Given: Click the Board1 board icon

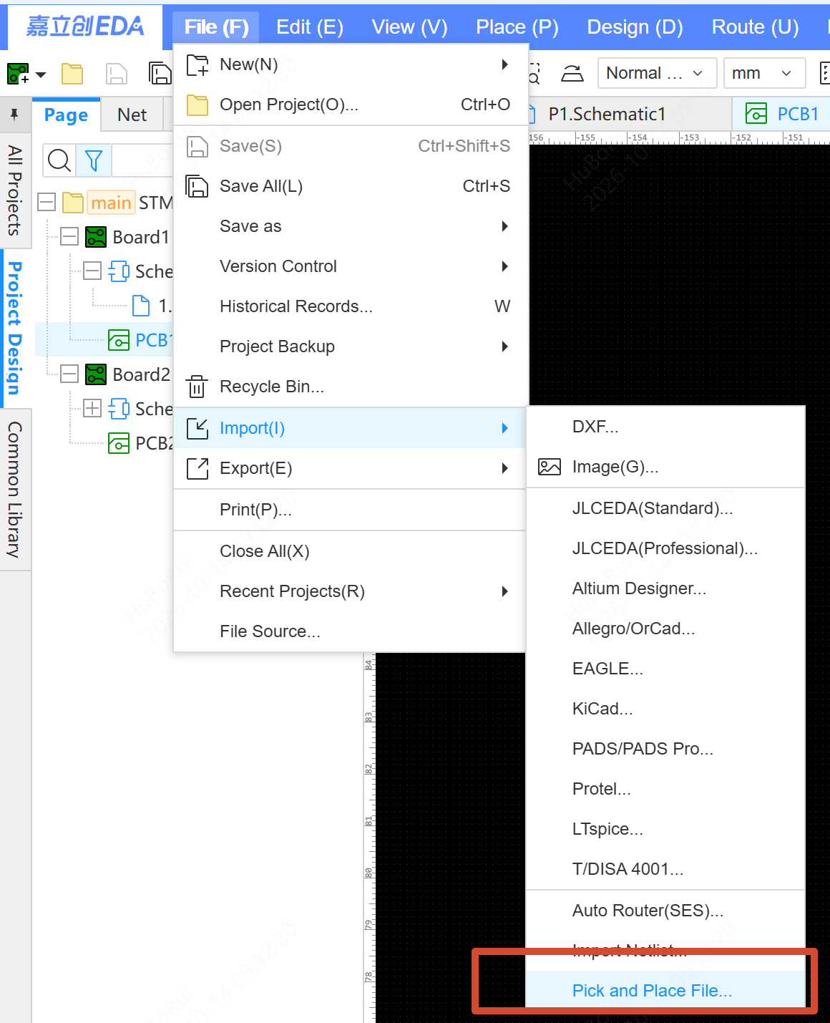Looking at the screenshot, I should 96,237.
